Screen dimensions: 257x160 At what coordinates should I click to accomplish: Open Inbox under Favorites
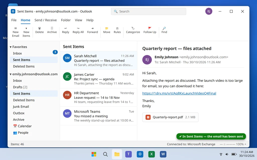tap(34, 53)
